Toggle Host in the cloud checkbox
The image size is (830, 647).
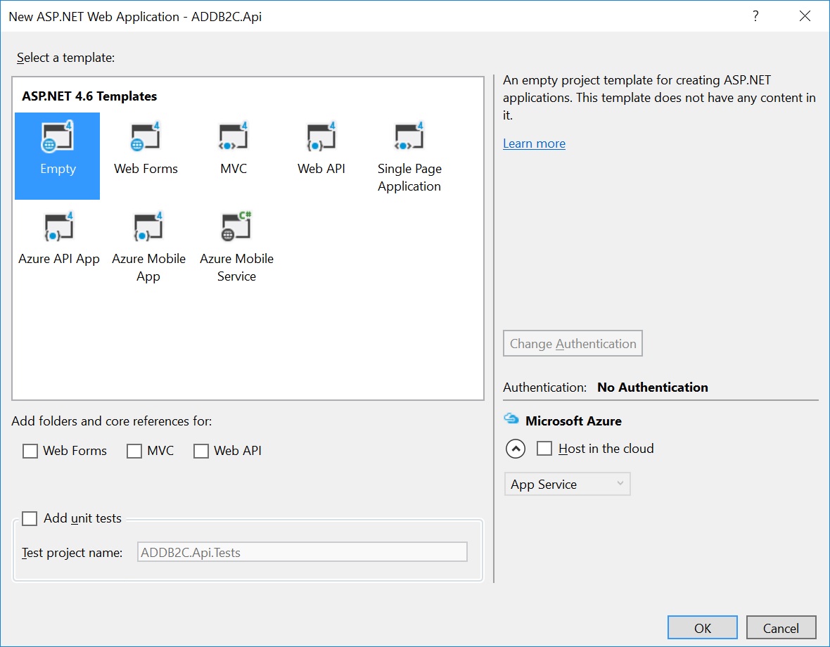click(x=544, y=449)
